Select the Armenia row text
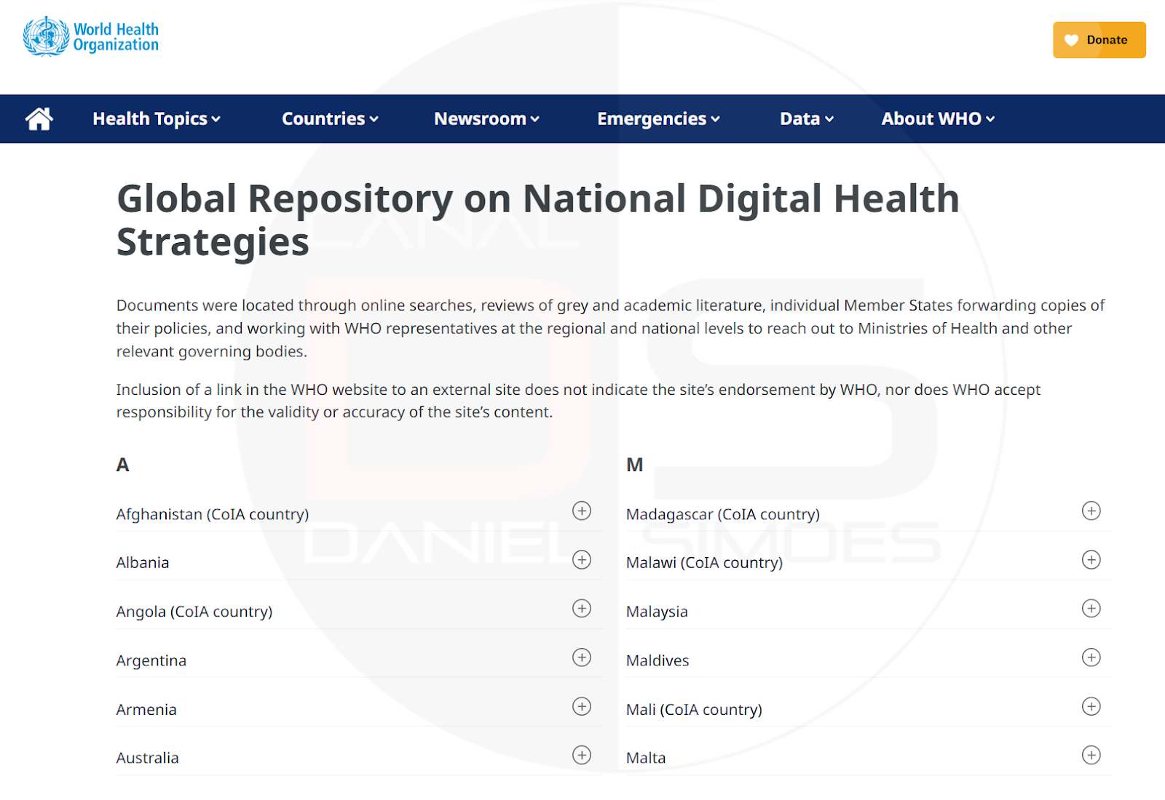The height and width of the screenshot is (800, 1165). tap(146, 709)
